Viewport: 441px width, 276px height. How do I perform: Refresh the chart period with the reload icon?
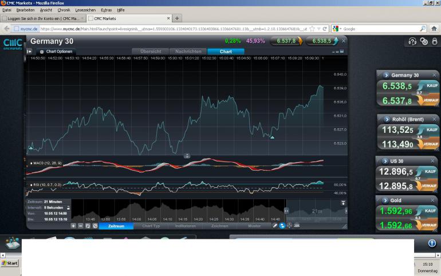click(x=88, y=226)
